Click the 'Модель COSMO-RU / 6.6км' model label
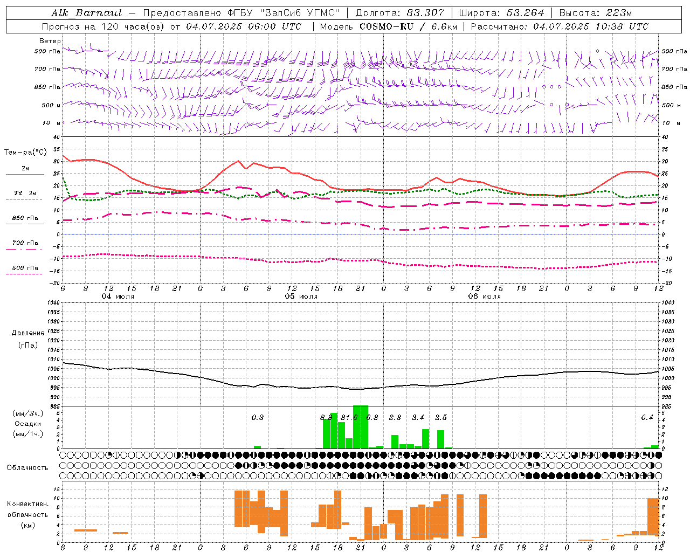This screenshot has height=552, width=690. click(x=389, y=26)
